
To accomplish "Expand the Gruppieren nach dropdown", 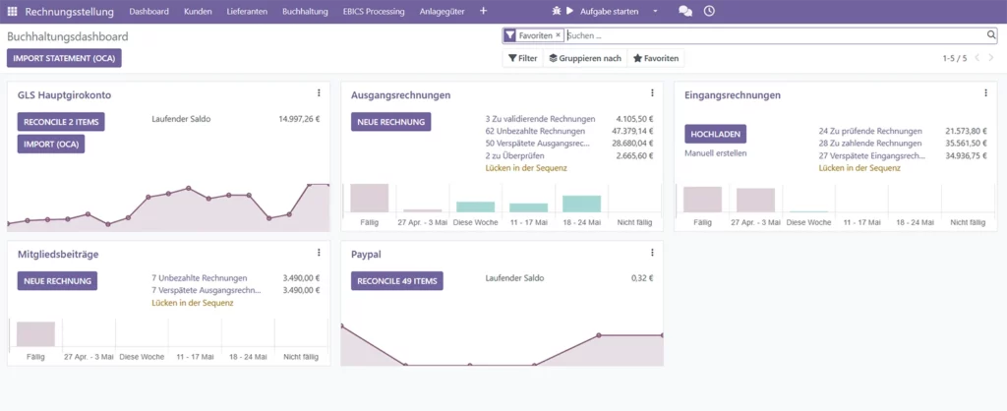I will point(585,58).
